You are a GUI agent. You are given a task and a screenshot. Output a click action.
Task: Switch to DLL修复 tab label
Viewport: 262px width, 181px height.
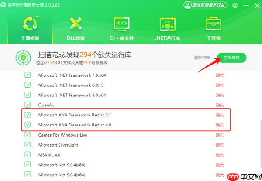click(76, 38)
